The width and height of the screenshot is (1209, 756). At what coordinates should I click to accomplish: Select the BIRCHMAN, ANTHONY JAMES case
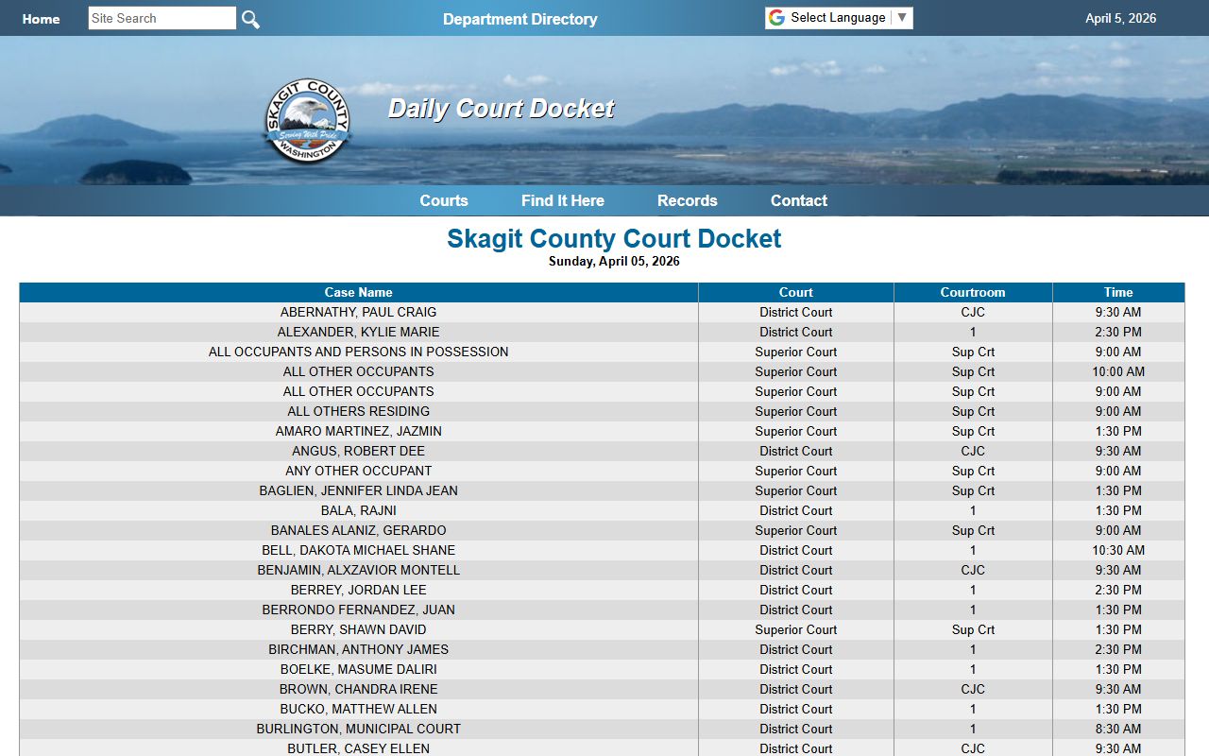[x=359, y=649]
